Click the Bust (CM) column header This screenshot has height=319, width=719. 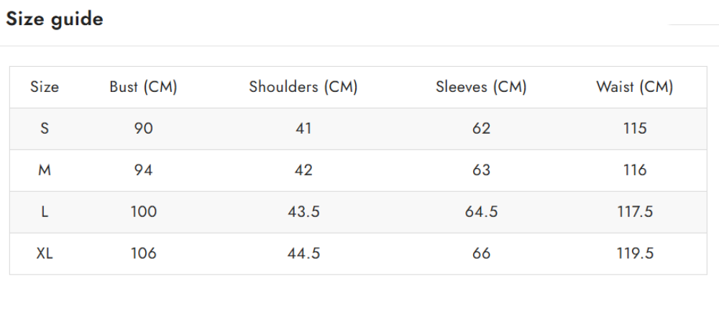(143, 88)
